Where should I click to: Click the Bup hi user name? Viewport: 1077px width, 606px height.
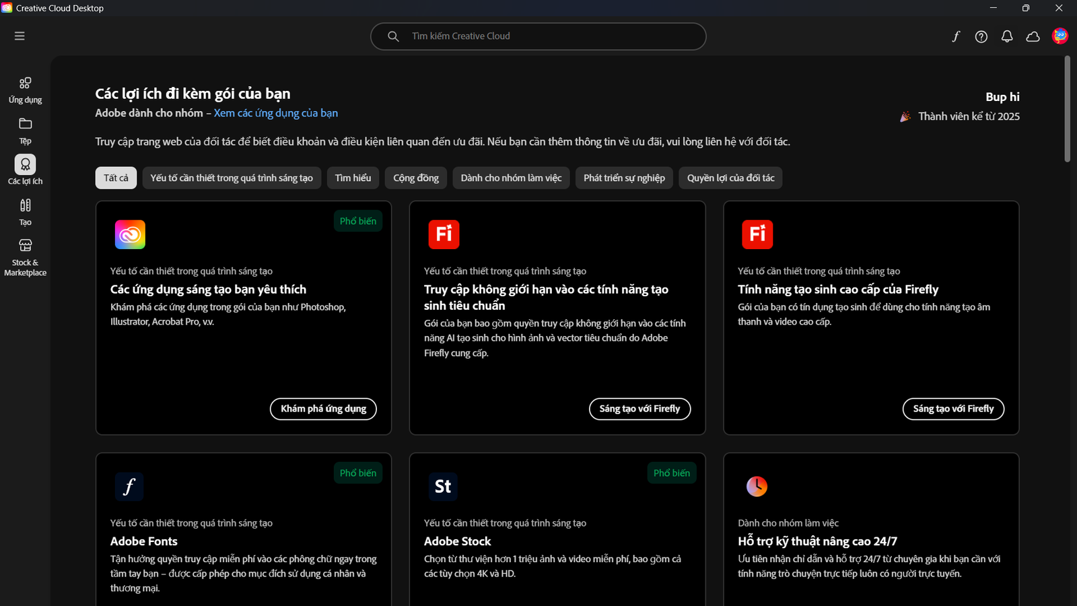pyautogui.click(x=1002, y=97)
